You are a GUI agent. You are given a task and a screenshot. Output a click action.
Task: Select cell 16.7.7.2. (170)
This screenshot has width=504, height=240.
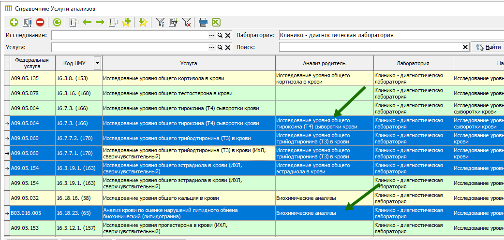tap(79, 138)
